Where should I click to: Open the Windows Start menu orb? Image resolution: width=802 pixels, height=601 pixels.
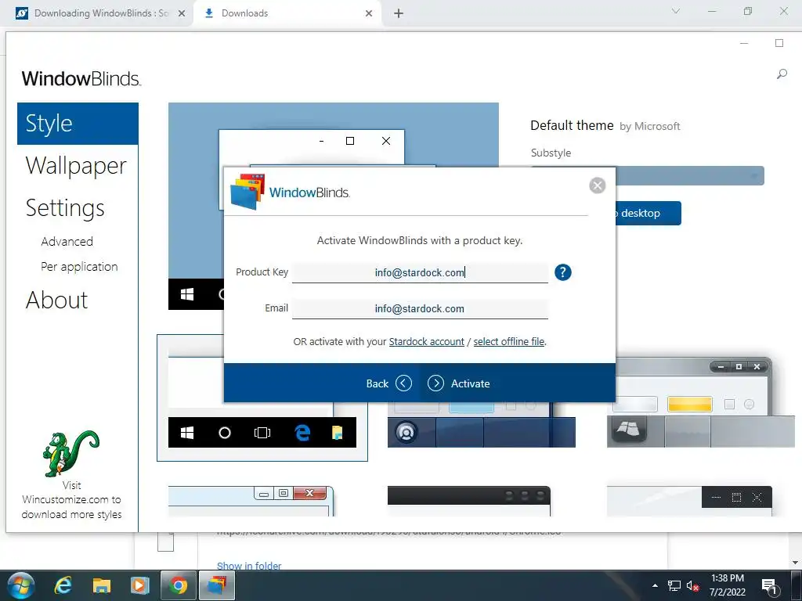[x=21, y=585]
